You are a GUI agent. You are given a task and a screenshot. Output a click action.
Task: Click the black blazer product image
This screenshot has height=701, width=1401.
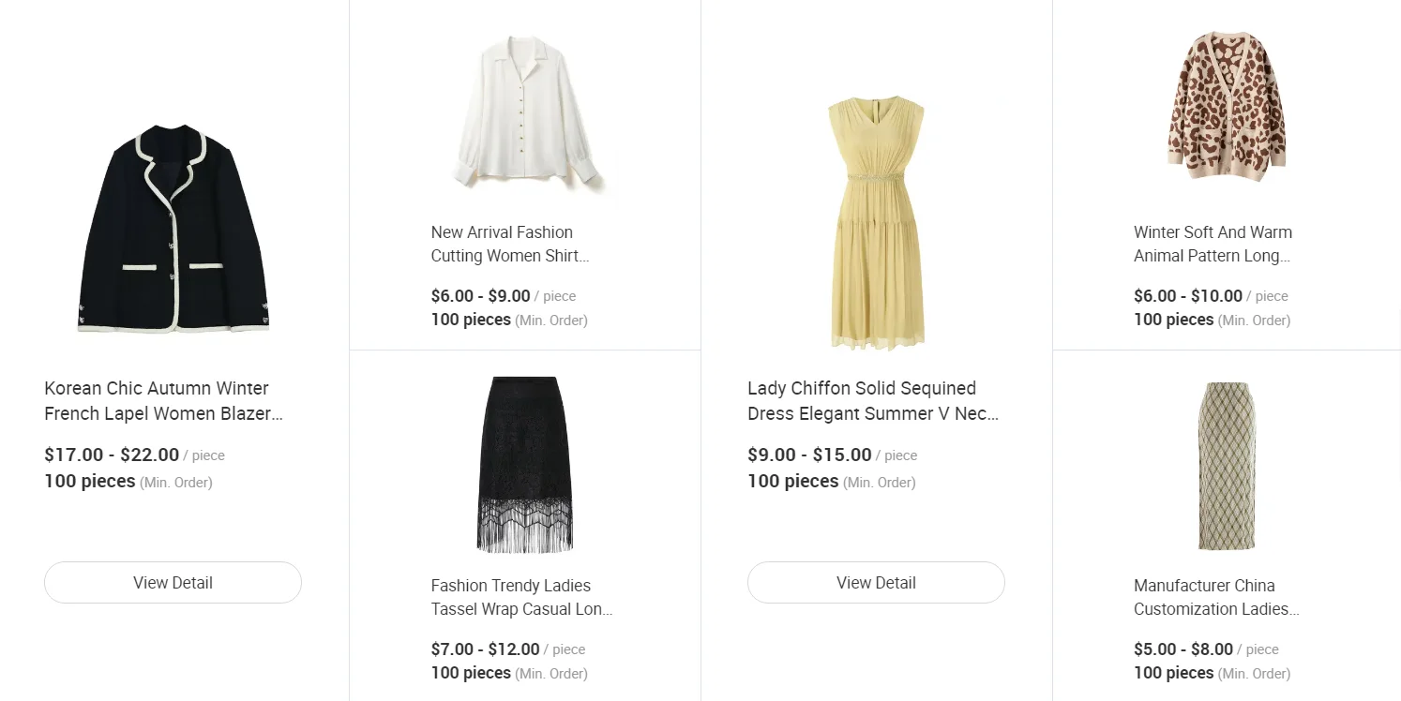click(173, 230)
